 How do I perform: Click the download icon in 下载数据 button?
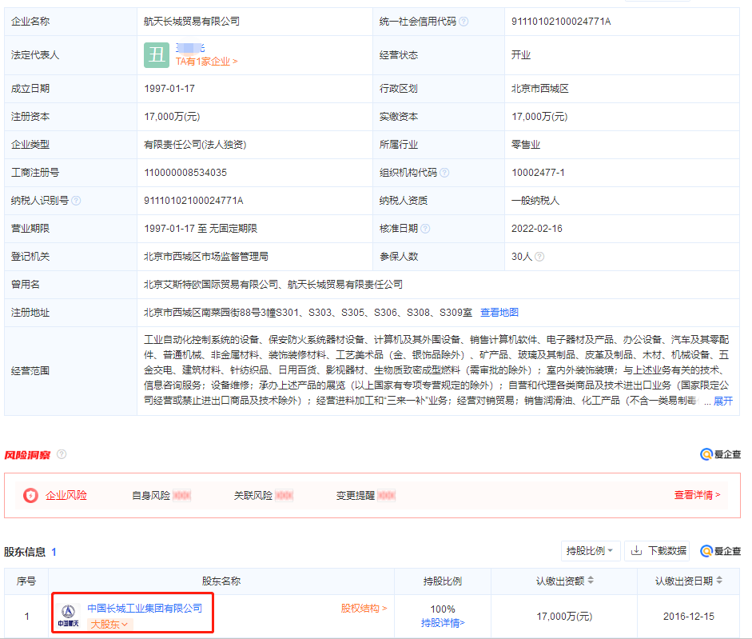(636, 551)
